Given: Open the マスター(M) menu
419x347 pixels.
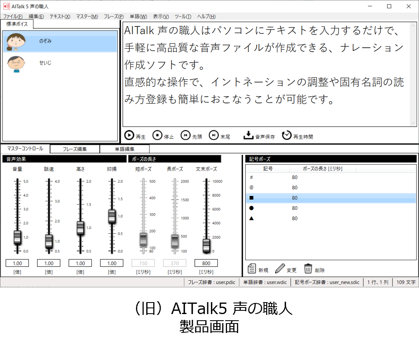Looking at the screenshot, I should point(87,16).
